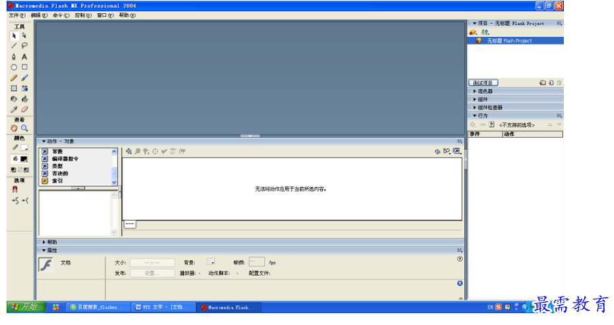This screenshot has width=614, height=325.
Task: Collapse the 属性 panel
Action: 44,251
